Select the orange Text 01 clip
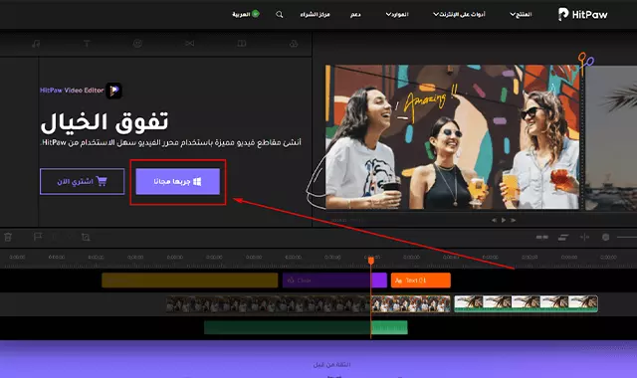The image size is (637, 378). (421, 281)
